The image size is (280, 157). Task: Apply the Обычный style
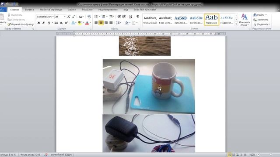tap(150, 20)
